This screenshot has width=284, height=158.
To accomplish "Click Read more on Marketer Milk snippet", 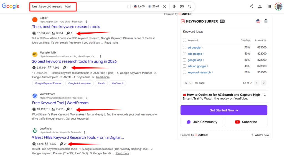I will (103, 77).
